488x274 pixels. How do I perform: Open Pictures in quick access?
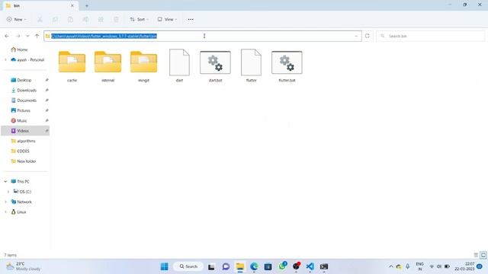pyautogui.click(x=24, y=110)
